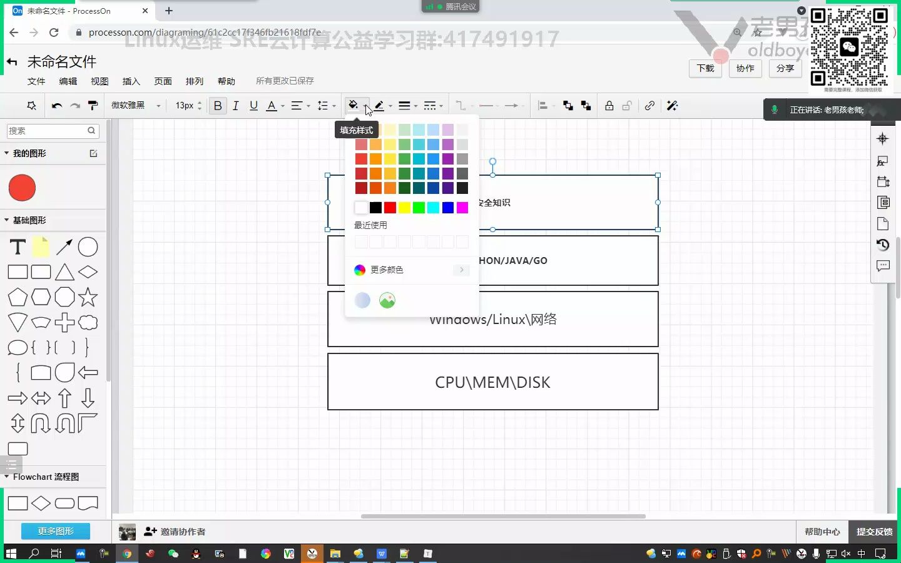Viewport: 901px width, 563px height.
Task: Open the 插入 menu
Action: pos(131,81)
